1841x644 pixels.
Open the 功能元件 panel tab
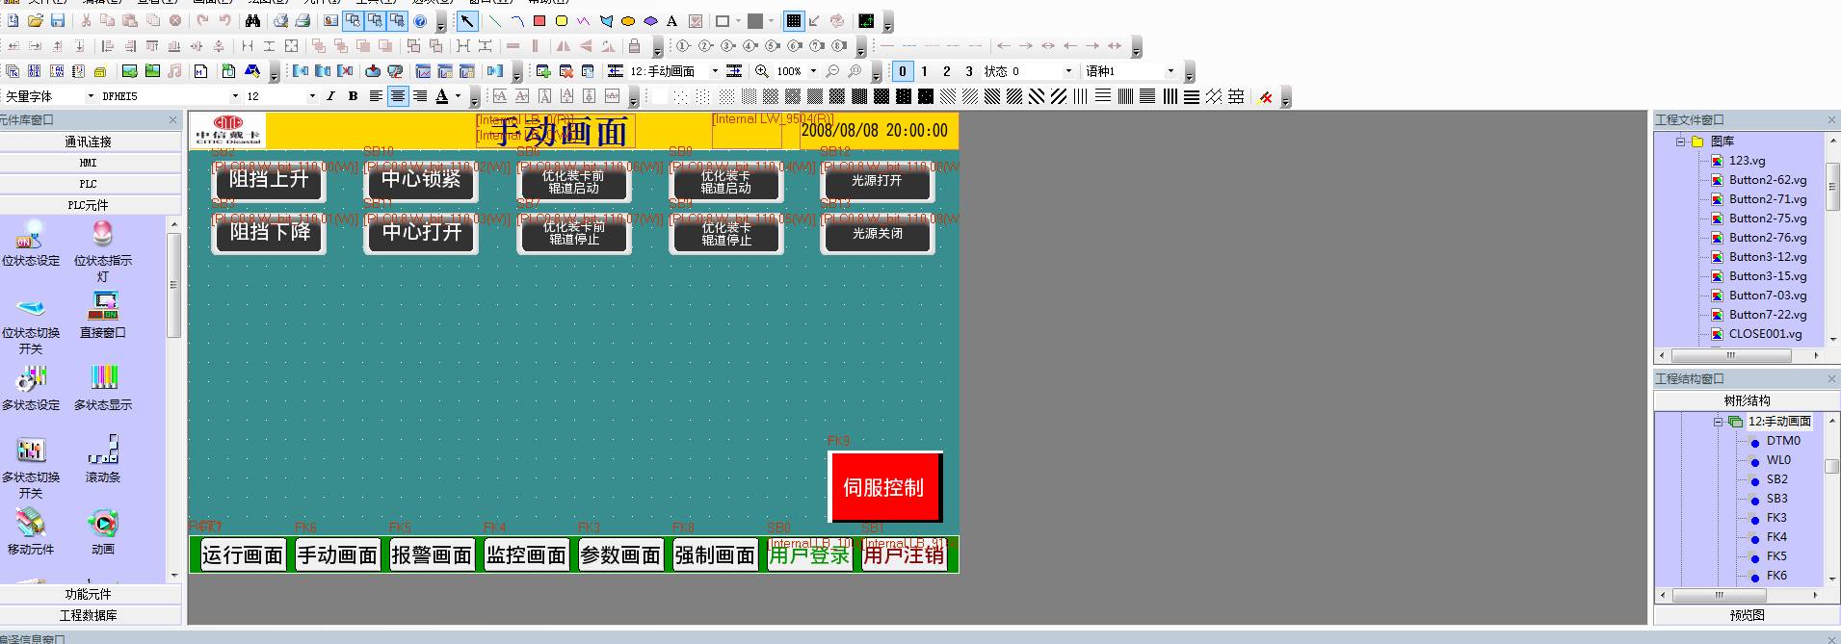89,594
